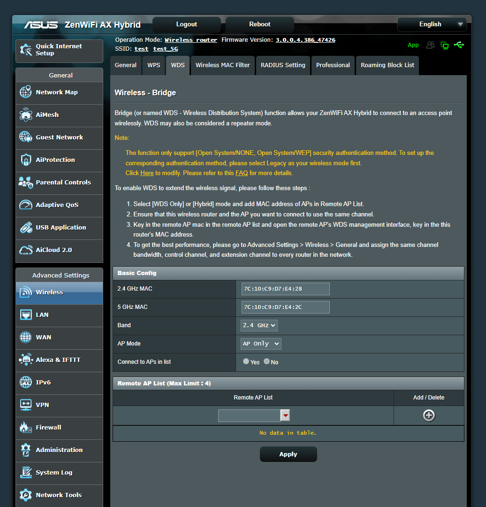Select Yes for Connect to APs in list
The image size is (486, 507).
[246, 361]
